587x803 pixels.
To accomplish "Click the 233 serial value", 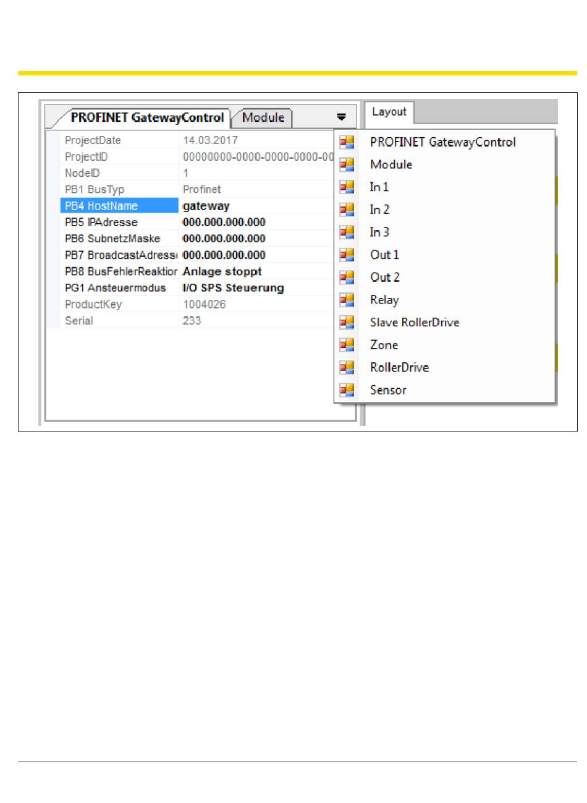I will [x=192, y=320].
